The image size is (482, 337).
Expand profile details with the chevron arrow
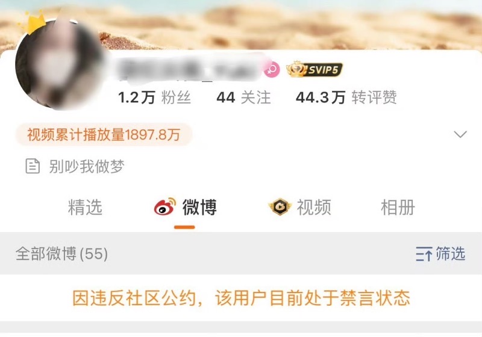(460, 134)
